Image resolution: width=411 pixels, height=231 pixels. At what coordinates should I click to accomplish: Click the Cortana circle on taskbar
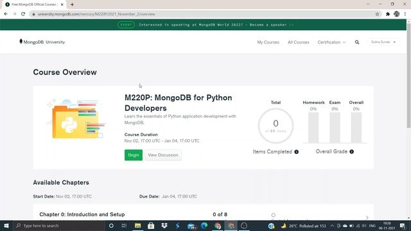click(x=111, y=225)
